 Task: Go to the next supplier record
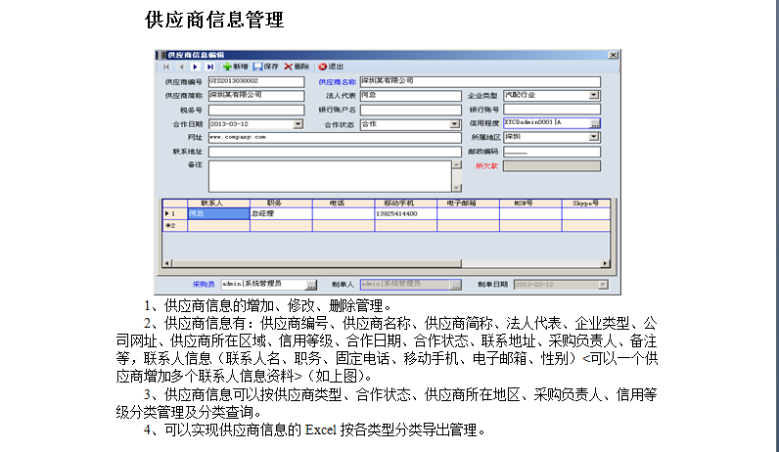(x=196, y=67)
